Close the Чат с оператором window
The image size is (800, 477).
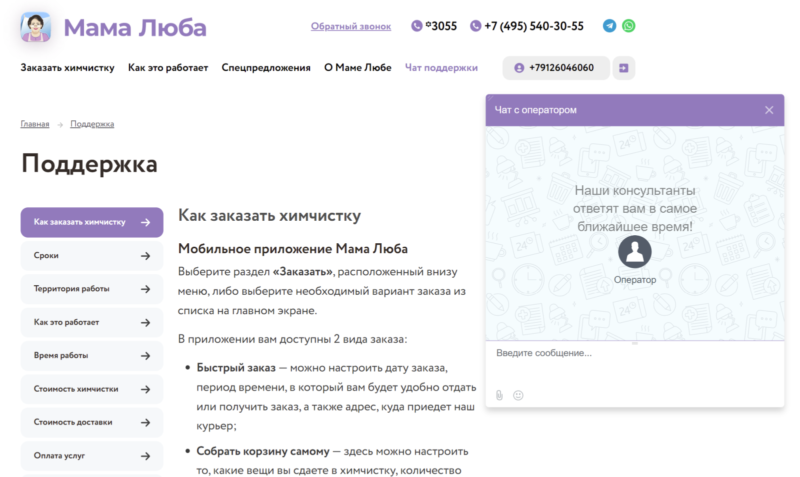click(x=769, y=110)
